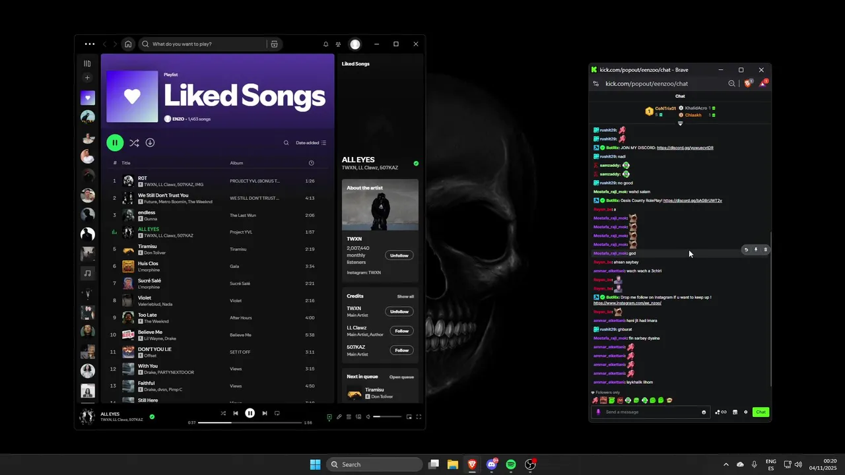Mute Spotify volume speaker icon
Viewport: 845px width, 475px height.
(368, 417)
